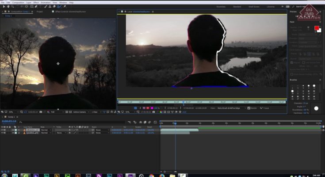Select the Clone Stamp tool
This screenshot has height=177, width=325.
pos(50,7)
